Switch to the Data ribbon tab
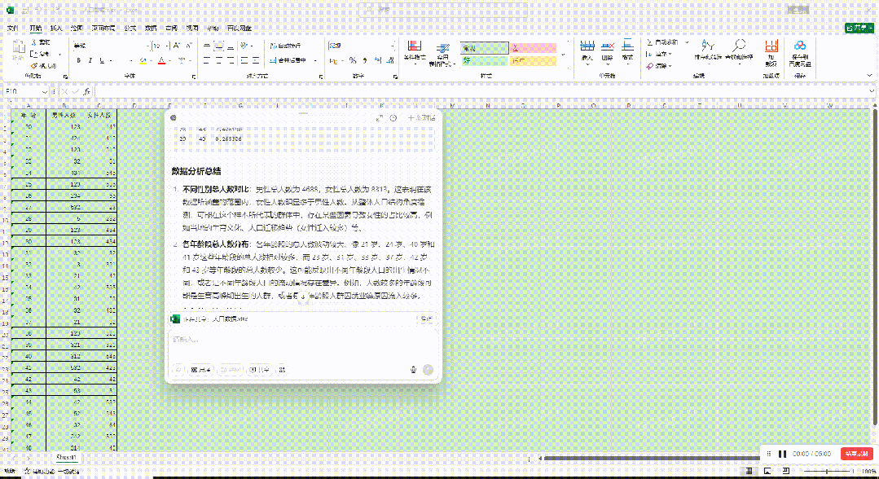879x479 pixels. tap(151, 28)
